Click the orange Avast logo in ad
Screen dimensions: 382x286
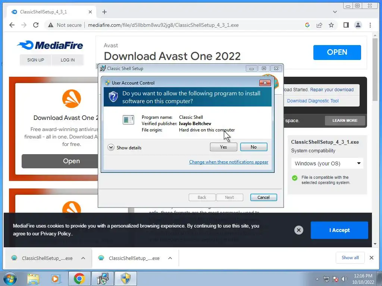click(x=71, y=99)
